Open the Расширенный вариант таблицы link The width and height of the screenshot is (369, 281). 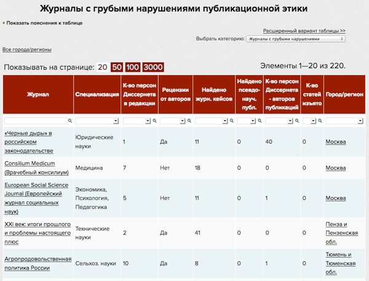click(304, 30)
